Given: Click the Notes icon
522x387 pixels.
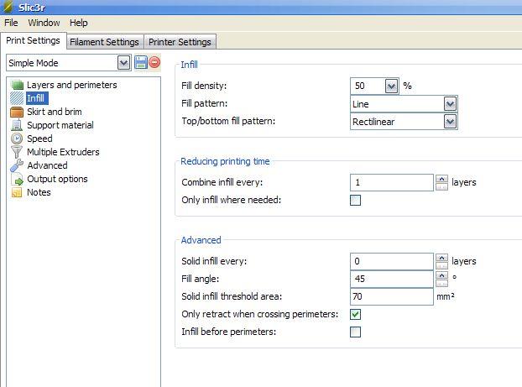Looking at the screenshot, I should click(17, 192).
